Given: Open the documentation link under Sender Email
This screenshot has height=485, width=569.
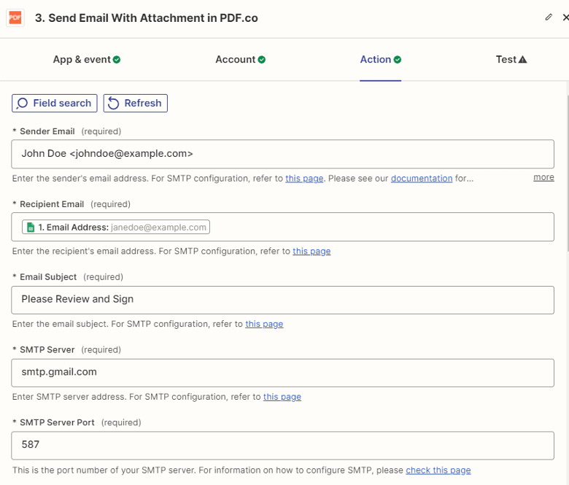Looking at the screenshot, I should (422, 179).
